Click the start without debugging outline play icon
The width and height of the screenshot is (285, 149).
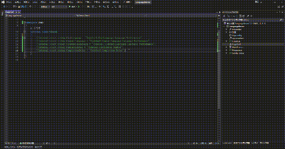pos(79,7)
